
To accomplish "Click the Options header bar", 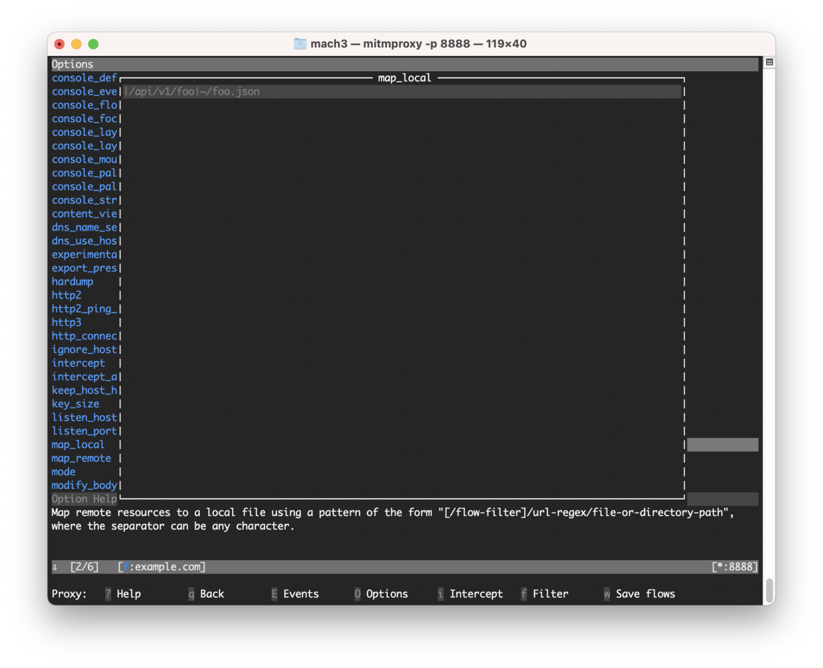I will click(x=72, y=64).
